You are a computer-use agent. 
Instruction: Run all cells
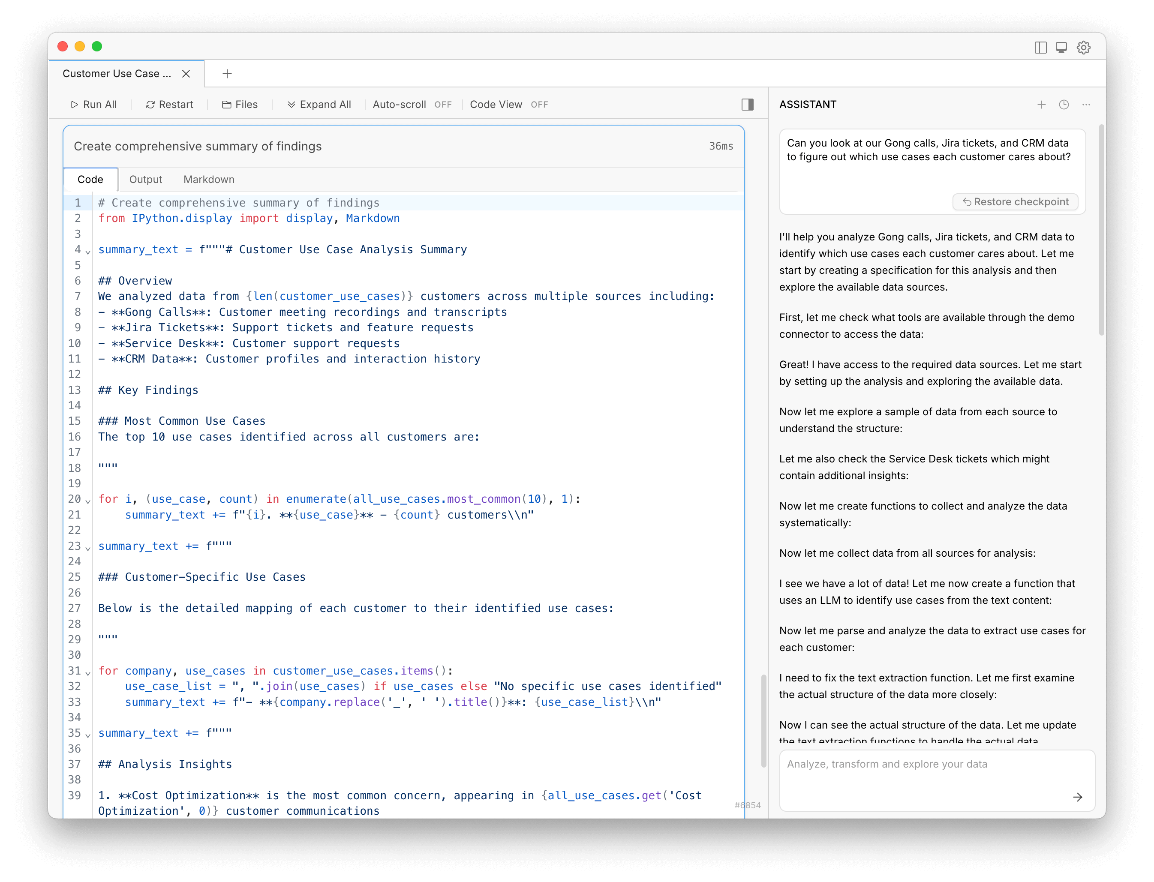click(x=93, y=105)
